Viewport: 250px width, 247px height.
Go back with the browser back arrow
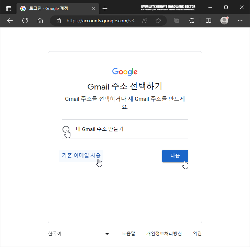(x=10, y=21)
